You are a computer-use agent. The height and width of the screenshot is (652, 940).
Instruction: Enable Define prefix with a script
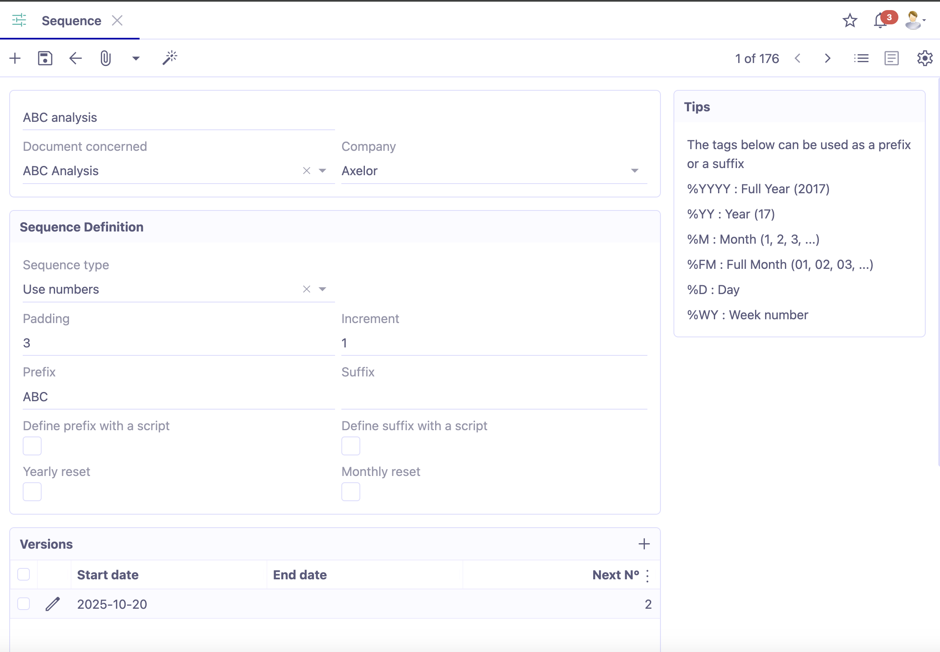pos(32,446)
